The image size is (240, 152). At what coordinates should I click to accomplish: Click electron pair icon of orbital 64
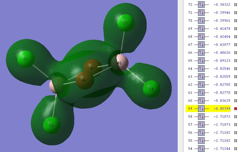tap(201, 69)
